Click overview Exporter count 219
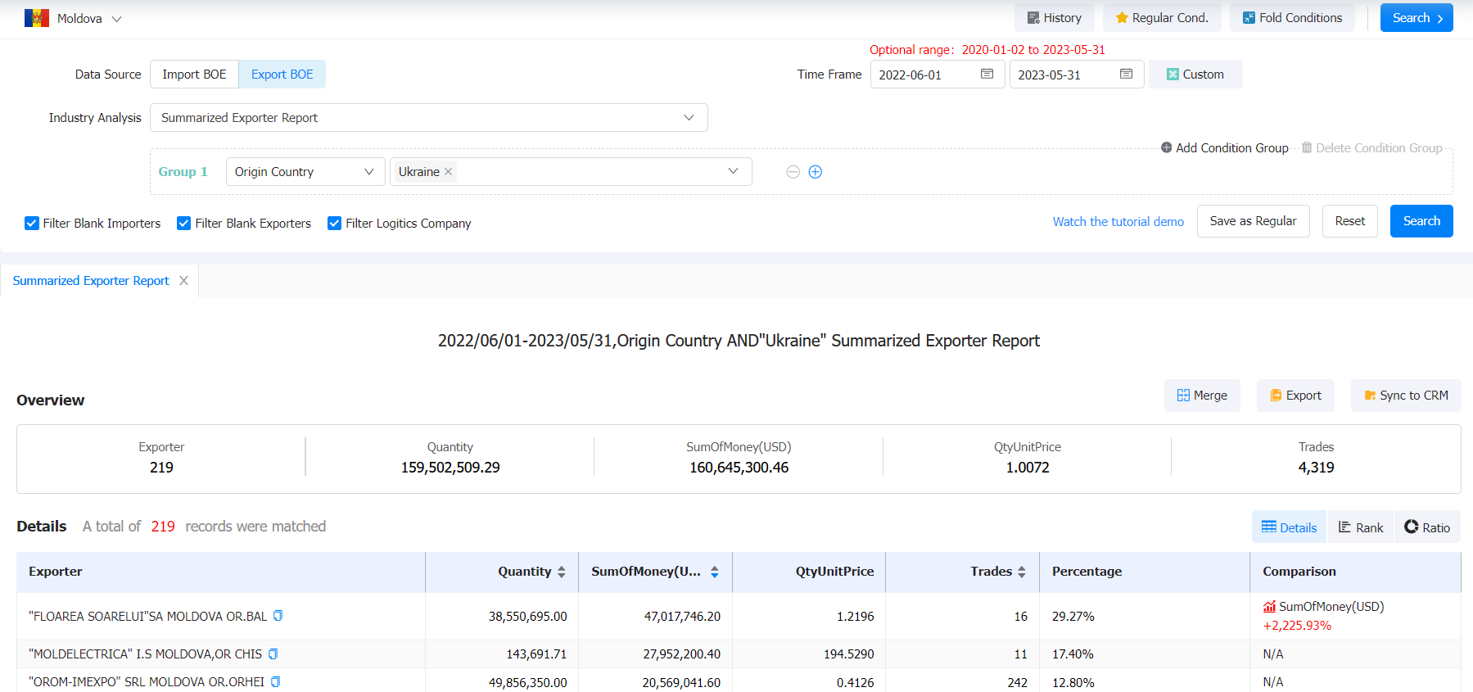 tap(161, 468)
